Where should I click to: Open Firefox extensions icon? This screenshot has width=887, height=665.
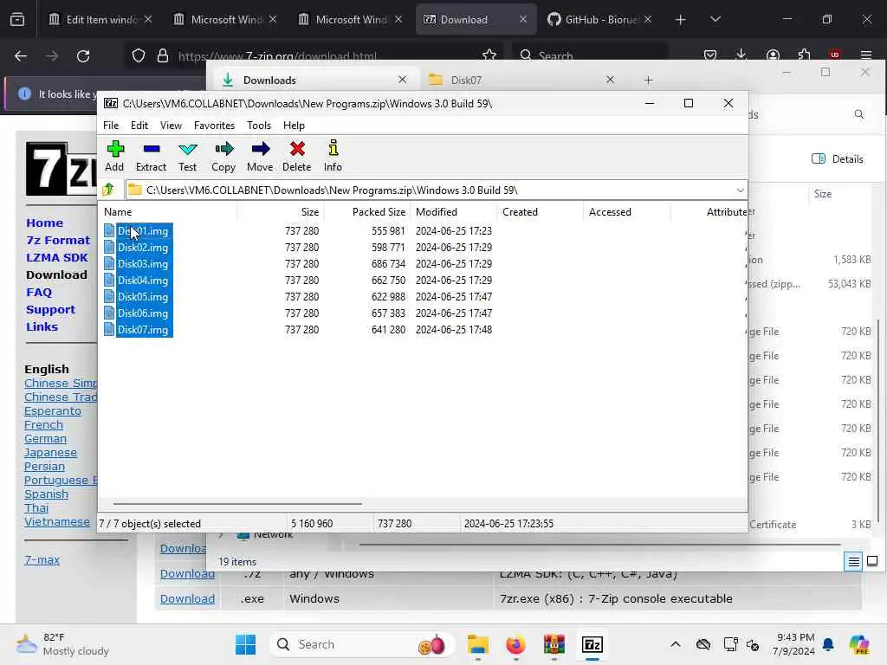[804, 55]
